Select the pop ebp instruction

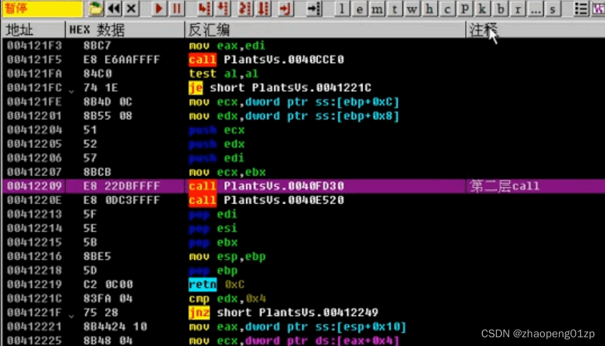[213, 270]
